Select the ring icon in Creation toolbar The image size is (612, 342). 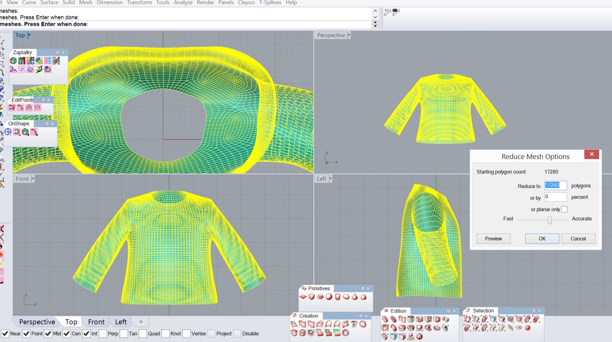click(363, 324)
